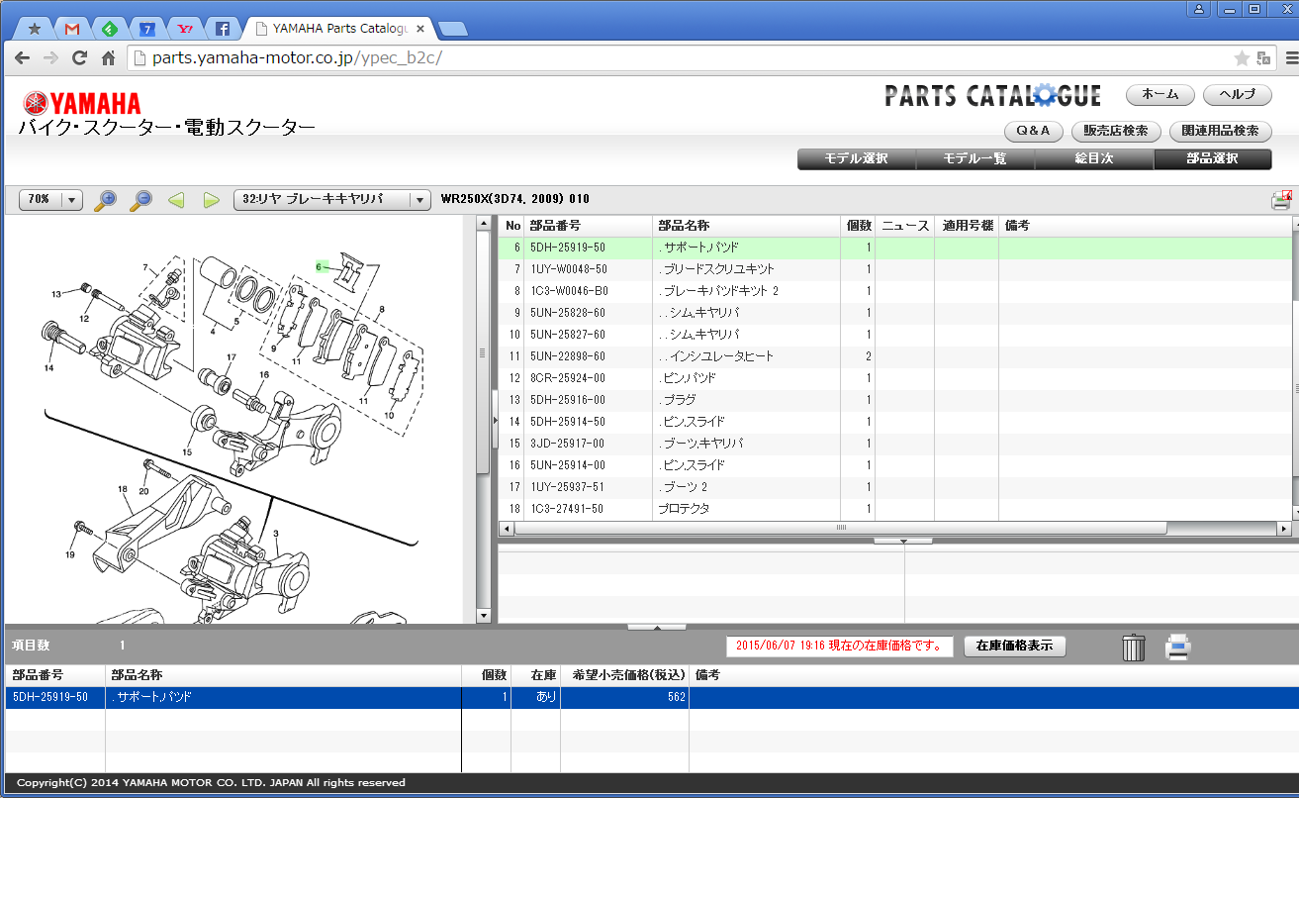The width and height of the screenshot is (1299, 897).
Task: Click the 在庫価格表示 button
Action: tap(1015, 647)
